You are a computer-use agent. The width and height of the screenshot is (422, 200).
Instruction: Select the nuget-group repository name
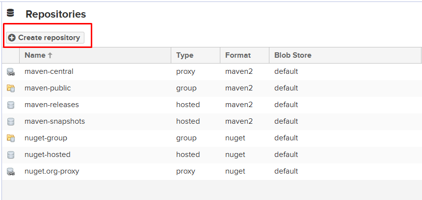[x=46, y=138]
